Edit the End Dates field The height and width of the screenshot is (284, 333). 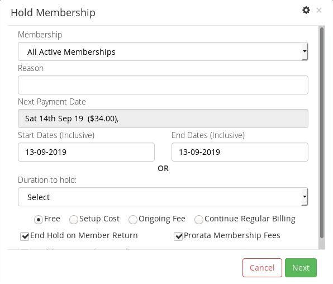240,152
